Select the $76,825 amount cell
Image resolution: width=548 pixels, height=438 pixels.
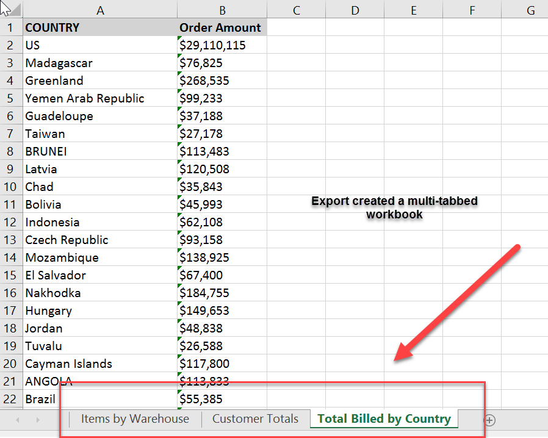[222, 63]
